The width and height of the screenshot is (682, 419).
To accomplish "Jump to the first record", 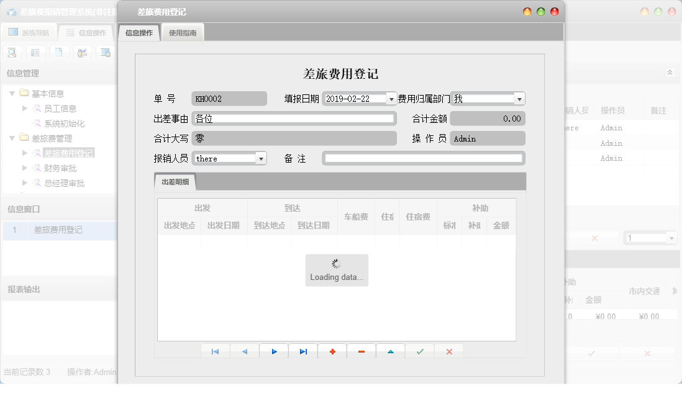I will click(216, 351).
